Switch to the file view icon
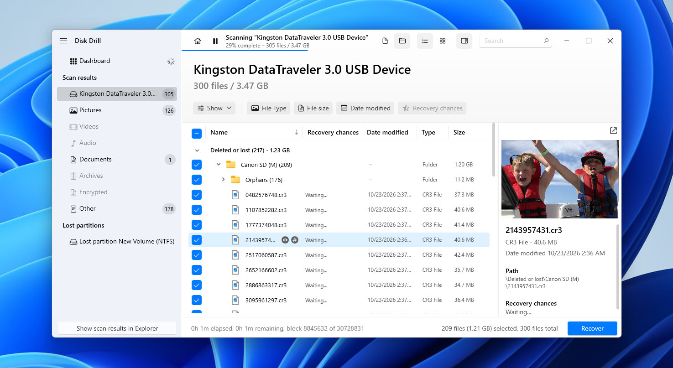The height and width of the screenshot is (368, 673). pos(385,41)
